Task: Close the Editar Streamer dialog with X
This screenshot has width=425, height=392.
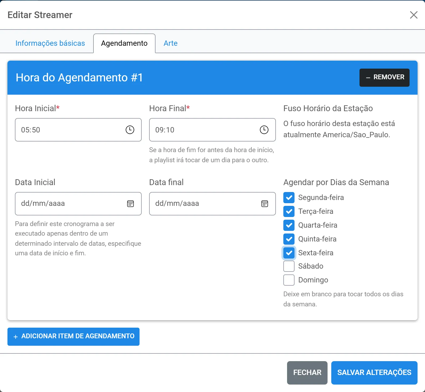Action: tap(414, 15)
